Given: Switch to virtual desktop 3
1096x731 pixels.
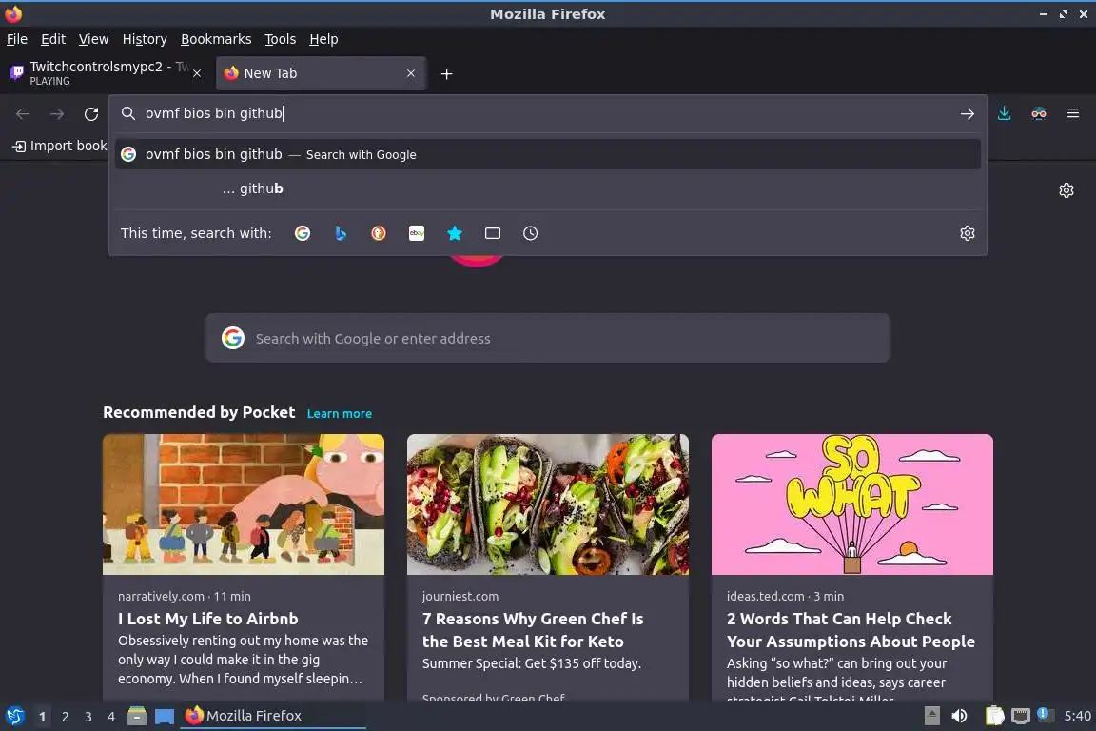Looking at the screenshot, I should pyautogui.click(x=88, y=717).
